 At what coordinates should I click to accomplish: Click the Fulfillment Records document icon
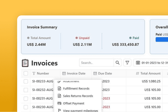click(59, 89)
